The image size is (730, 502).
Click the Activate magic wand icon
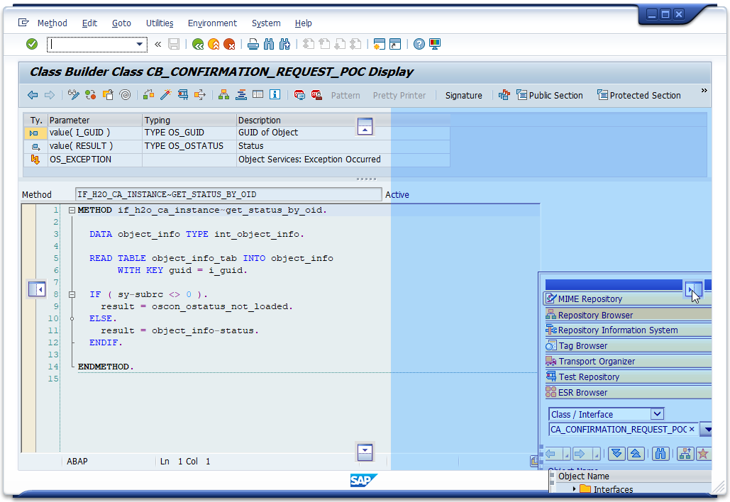pos(166,95)
